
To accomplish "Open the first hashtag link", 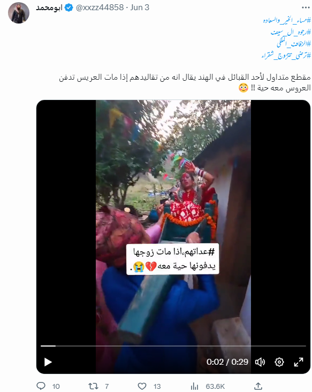I will [x=287, y=20].
